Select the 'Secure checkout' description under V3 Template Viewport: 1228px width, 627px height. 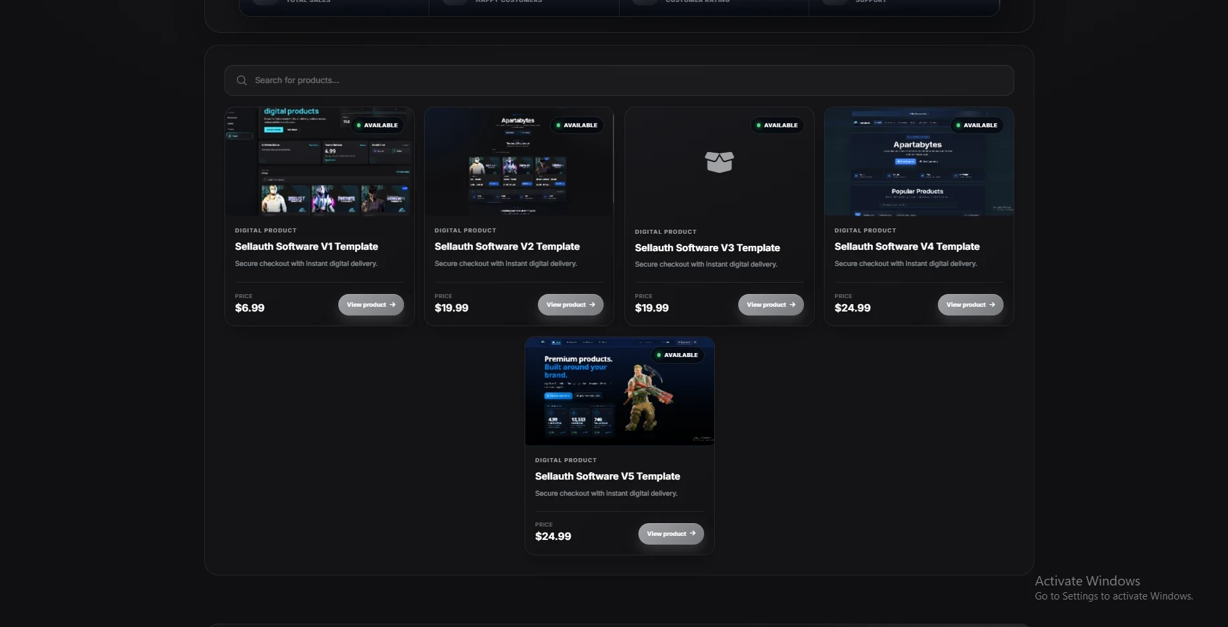[706, 265]
